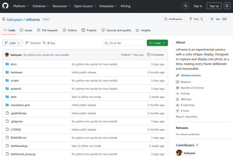Screen dimensions: 233x156
Task: Click the Fork button
Action: coord(196,19)
